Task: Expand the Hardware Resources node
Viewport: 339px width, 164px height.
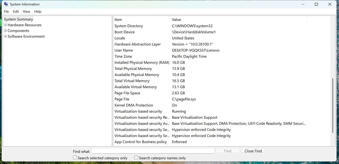Action: click(5, 25)
